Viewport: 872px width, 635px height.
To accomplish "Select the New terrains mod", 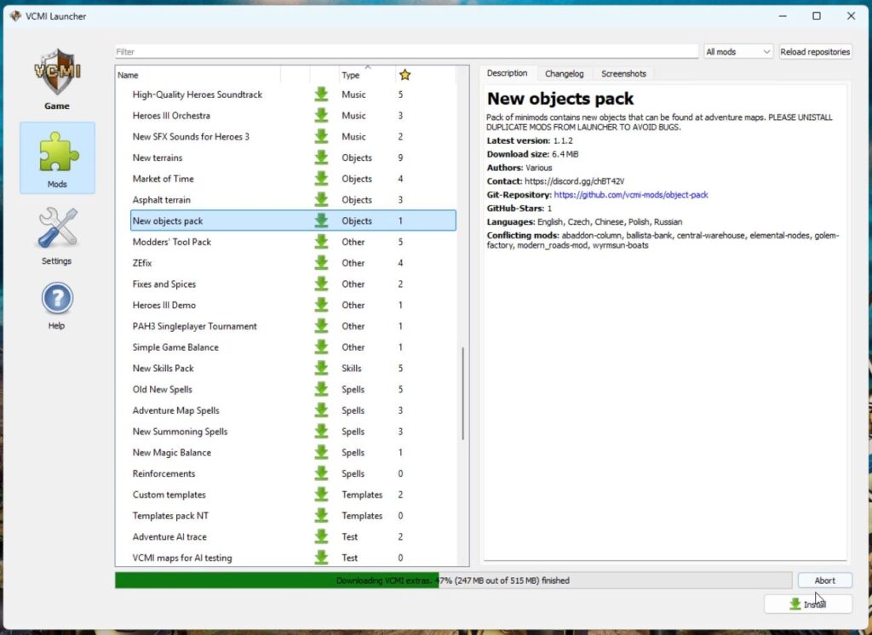I will [293, 158].
